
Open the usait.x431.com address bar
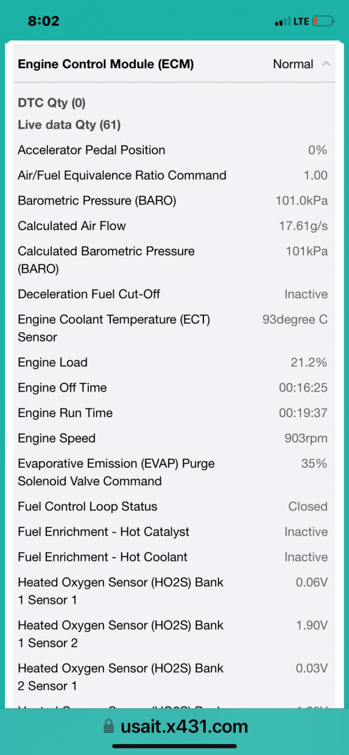(175, 726)
